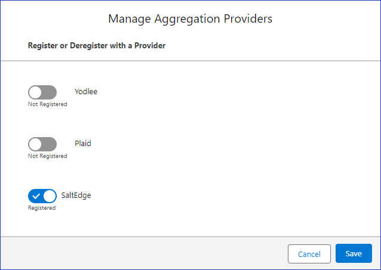Viewport: 381px width, 270px height.
Task: Disable the SaltEdge registered toggle
Action: click(x=42, y=196)
